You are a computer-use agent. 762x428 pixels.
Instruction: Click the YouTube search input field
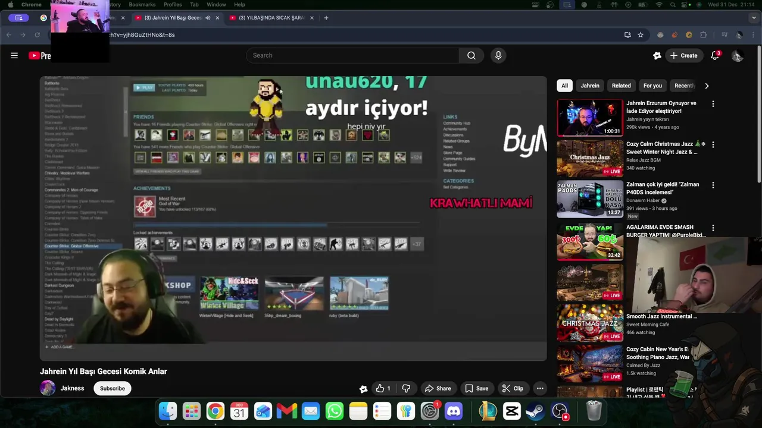pos(352,55)
